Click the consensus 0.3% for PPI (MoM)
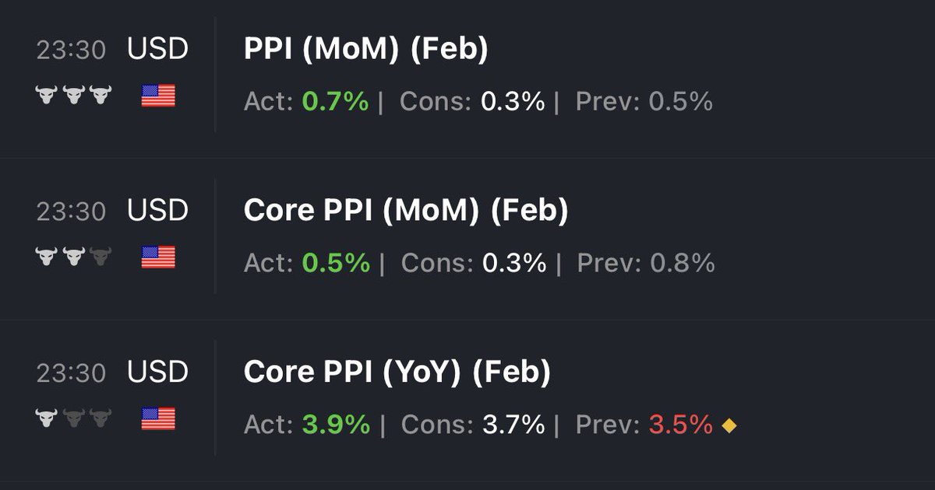 point(513,101)
